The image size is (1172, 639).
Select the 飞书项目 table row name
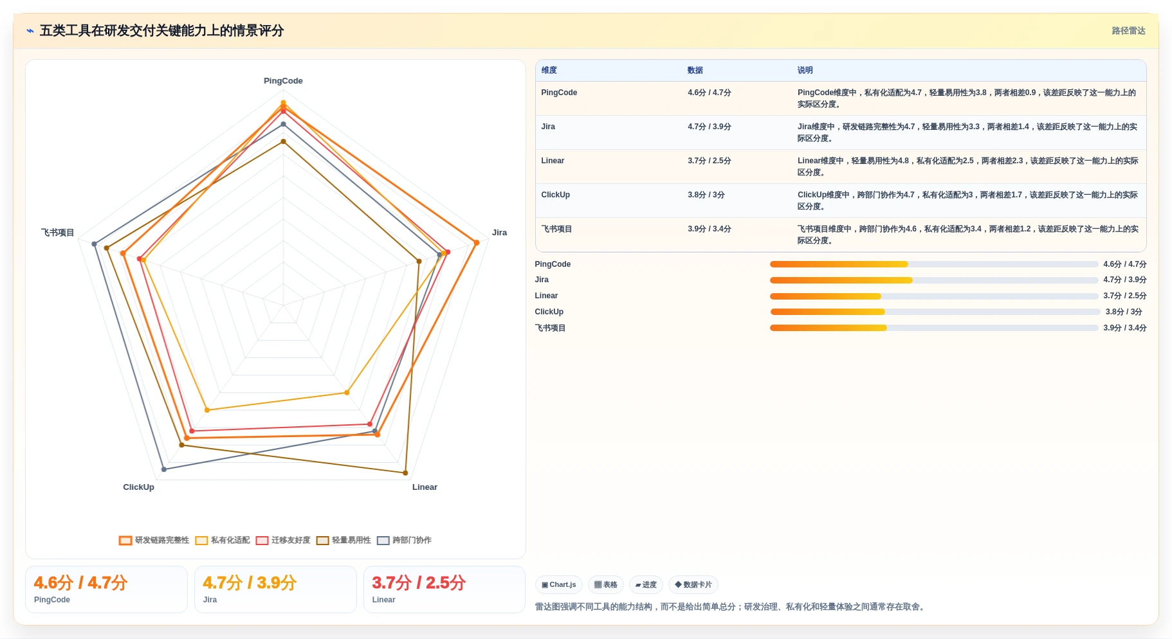coord(557,229)
